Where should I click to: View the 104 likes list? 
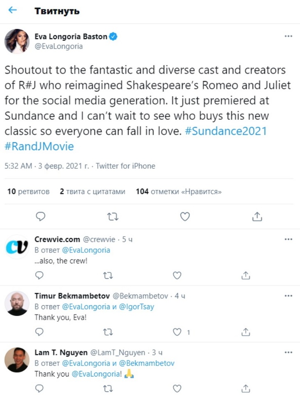tap(178, 191)
